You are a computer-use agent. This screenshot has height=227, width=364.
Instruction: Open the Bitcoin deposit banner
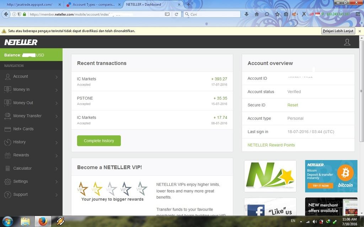(x=331, y=176)
